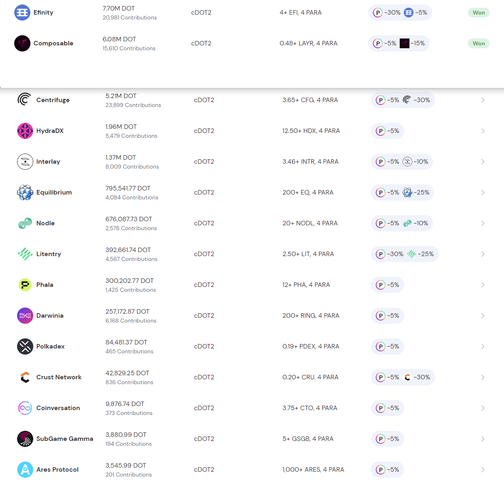Click the Darwinia purple logo icon

point(25,316)
